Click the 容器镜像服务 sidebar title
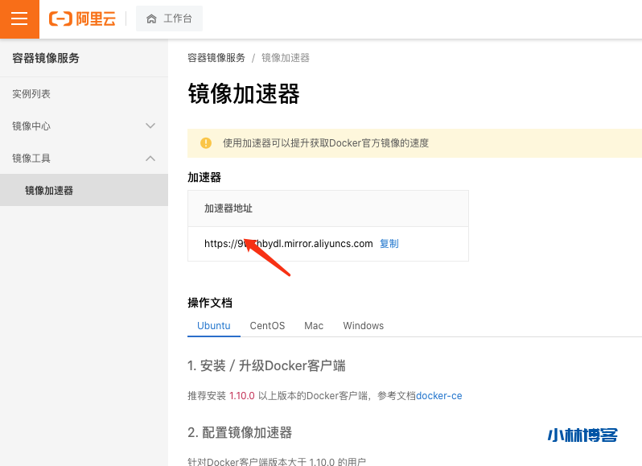Viewport: 642px width, 466px height. pos(46,58)
